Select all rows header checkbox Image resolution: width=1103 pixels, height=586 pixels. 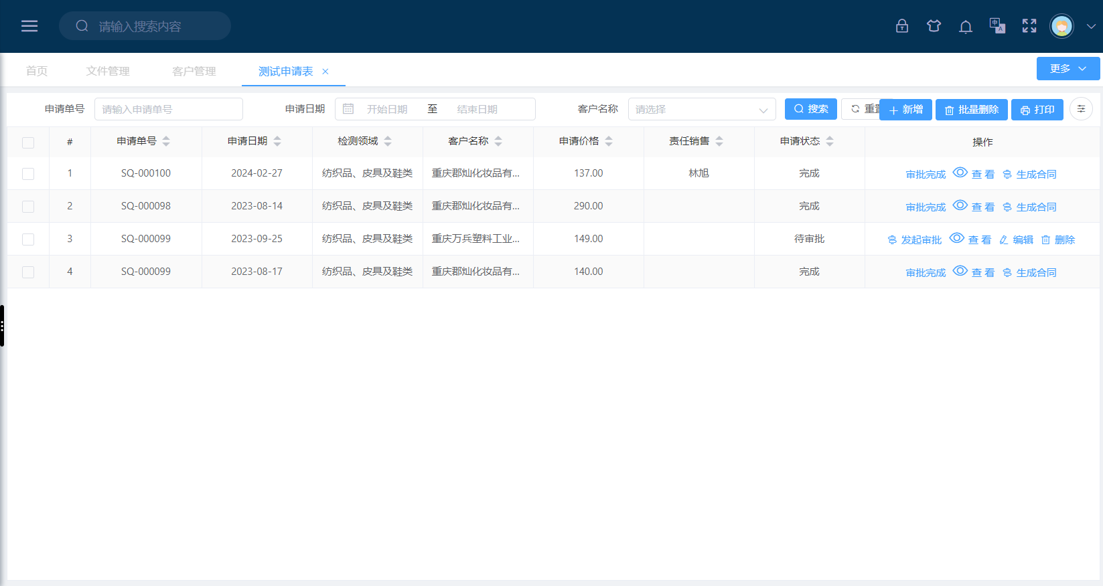tap(28, 142)
